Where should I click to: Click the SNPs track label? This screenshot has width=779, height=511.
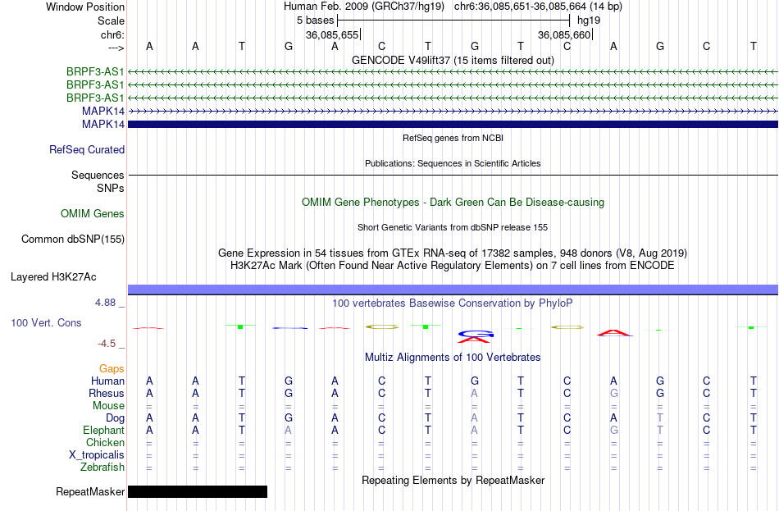(x=111, y=188)
